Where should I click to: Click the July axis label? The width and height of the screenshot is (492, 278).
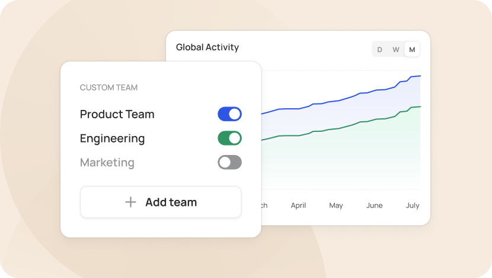[x=413, y=205]
